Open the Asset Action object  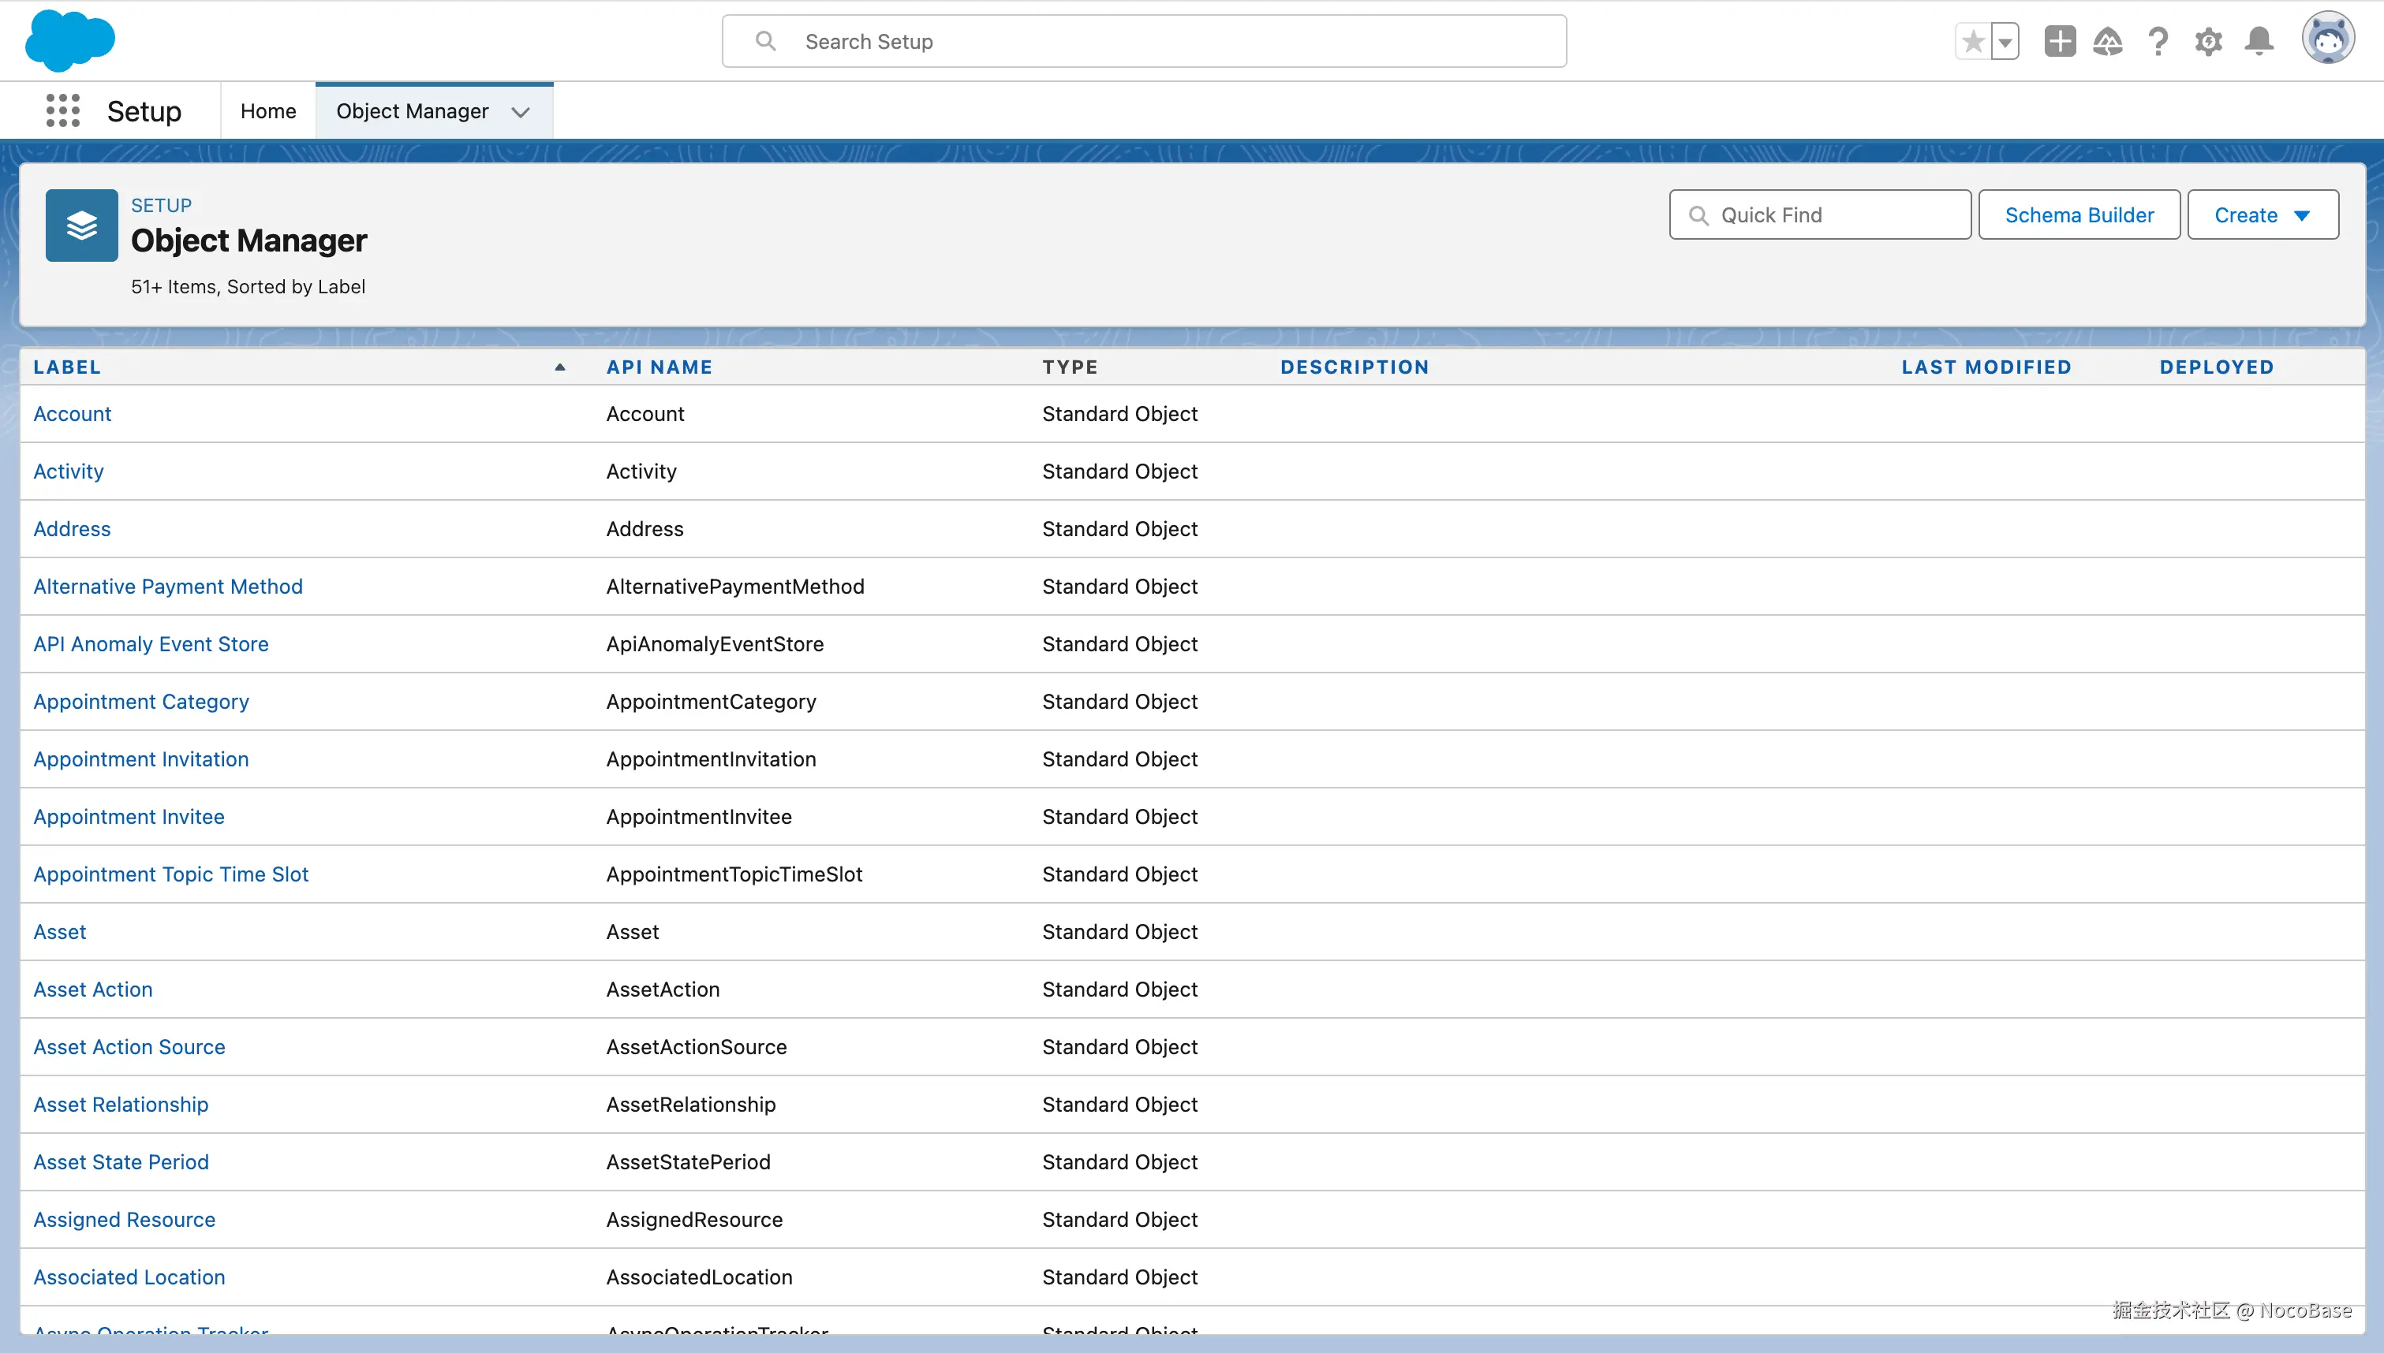pos(93,990)
